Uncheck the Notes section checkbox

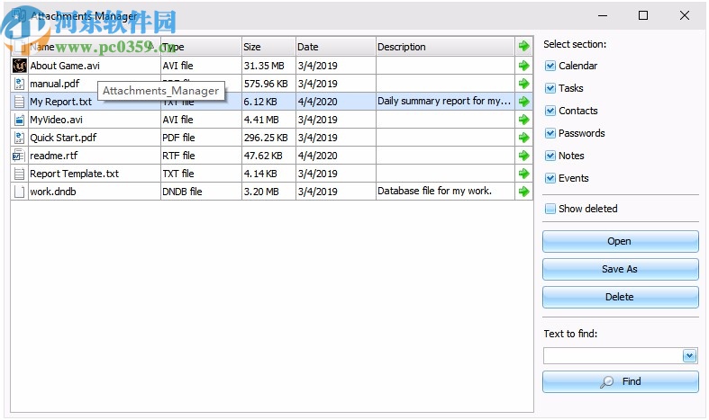tap(550, 156)
